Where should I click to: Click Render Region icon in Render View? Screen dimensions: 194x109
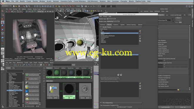coord(9,11)
